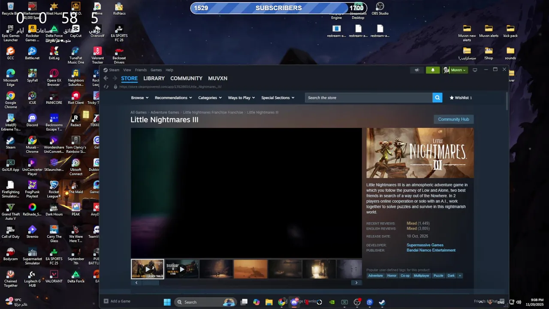Open the Steam menu in menu bar
The height and width of the screenshot is (309, 549).
[114, 70]
